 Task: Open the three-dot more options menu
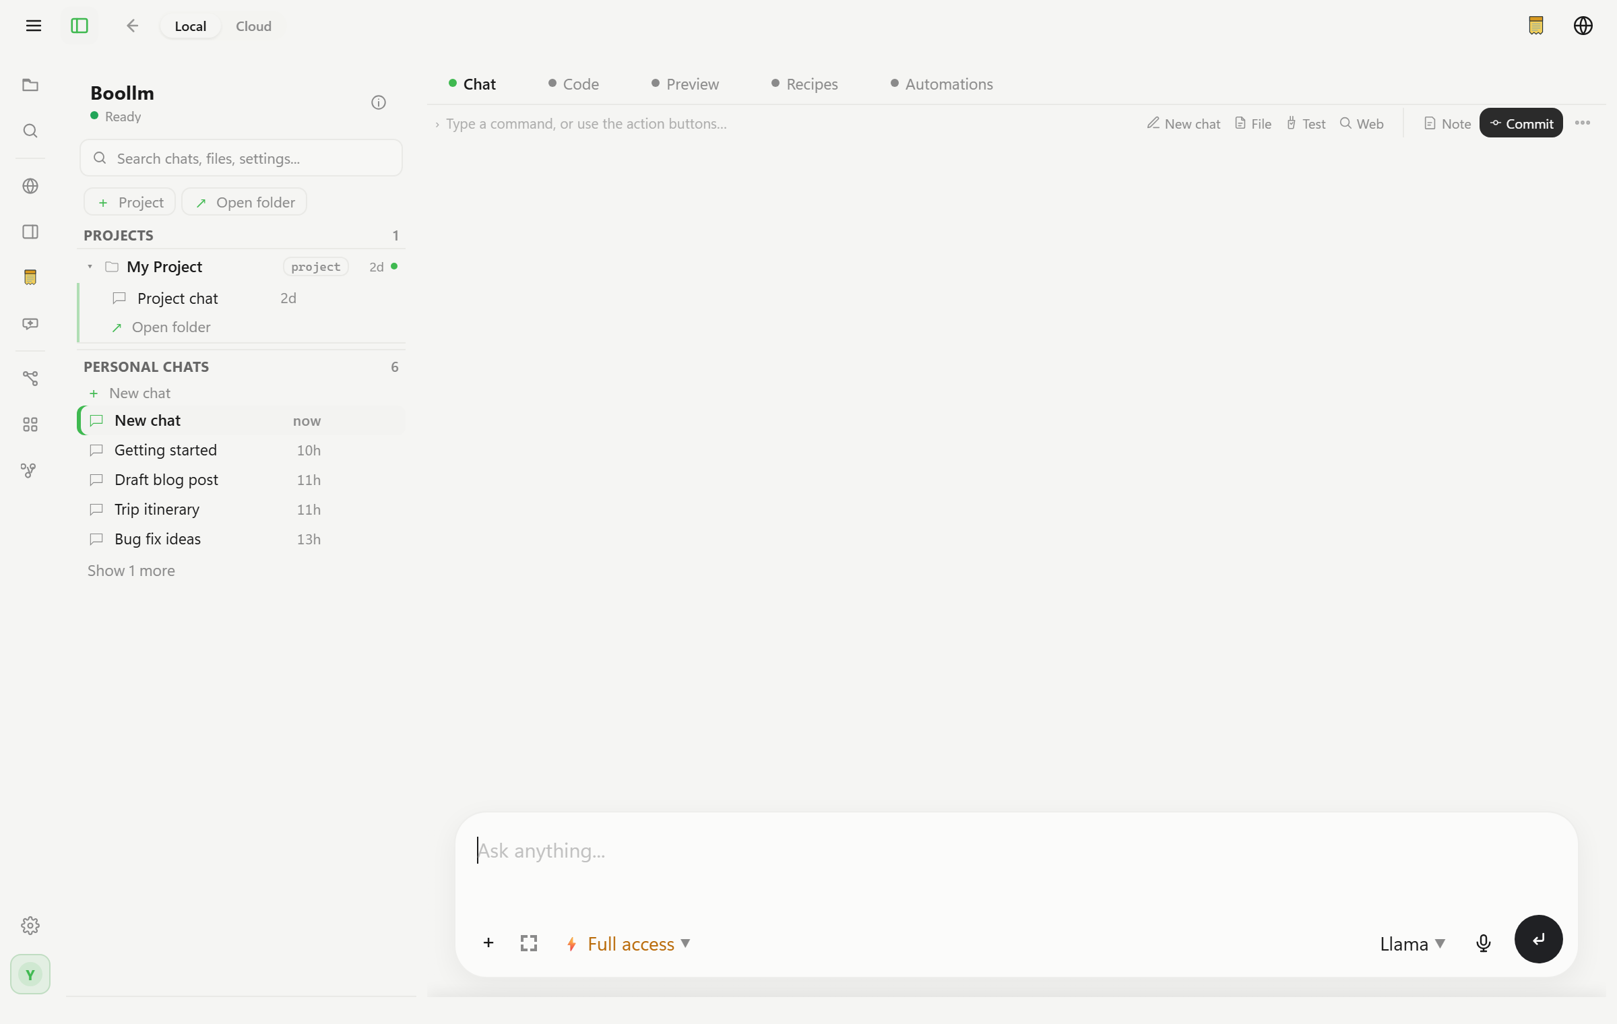point(1583,123)
